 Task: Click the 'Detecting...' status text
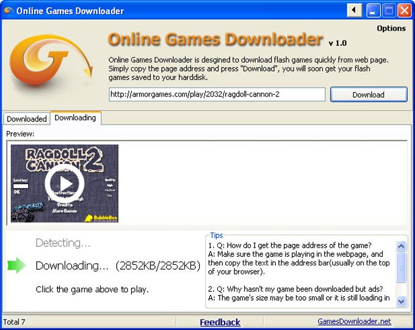[x=63, y=243]
